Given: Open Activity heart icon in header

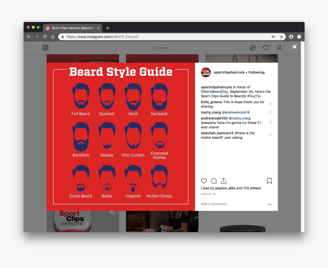Looking at the screenshot, I should 266,48.
